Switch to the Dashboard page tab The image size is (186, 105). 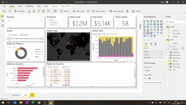click(16, 95)
